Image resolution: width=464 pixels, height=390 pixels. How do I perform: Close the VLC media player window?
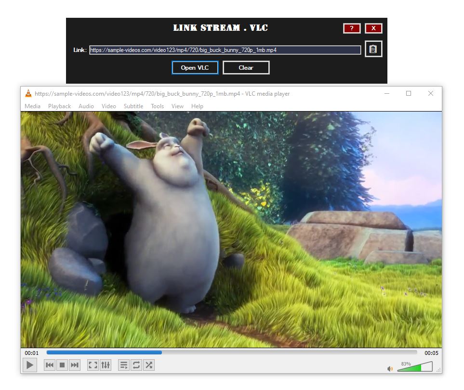(431, 93)
